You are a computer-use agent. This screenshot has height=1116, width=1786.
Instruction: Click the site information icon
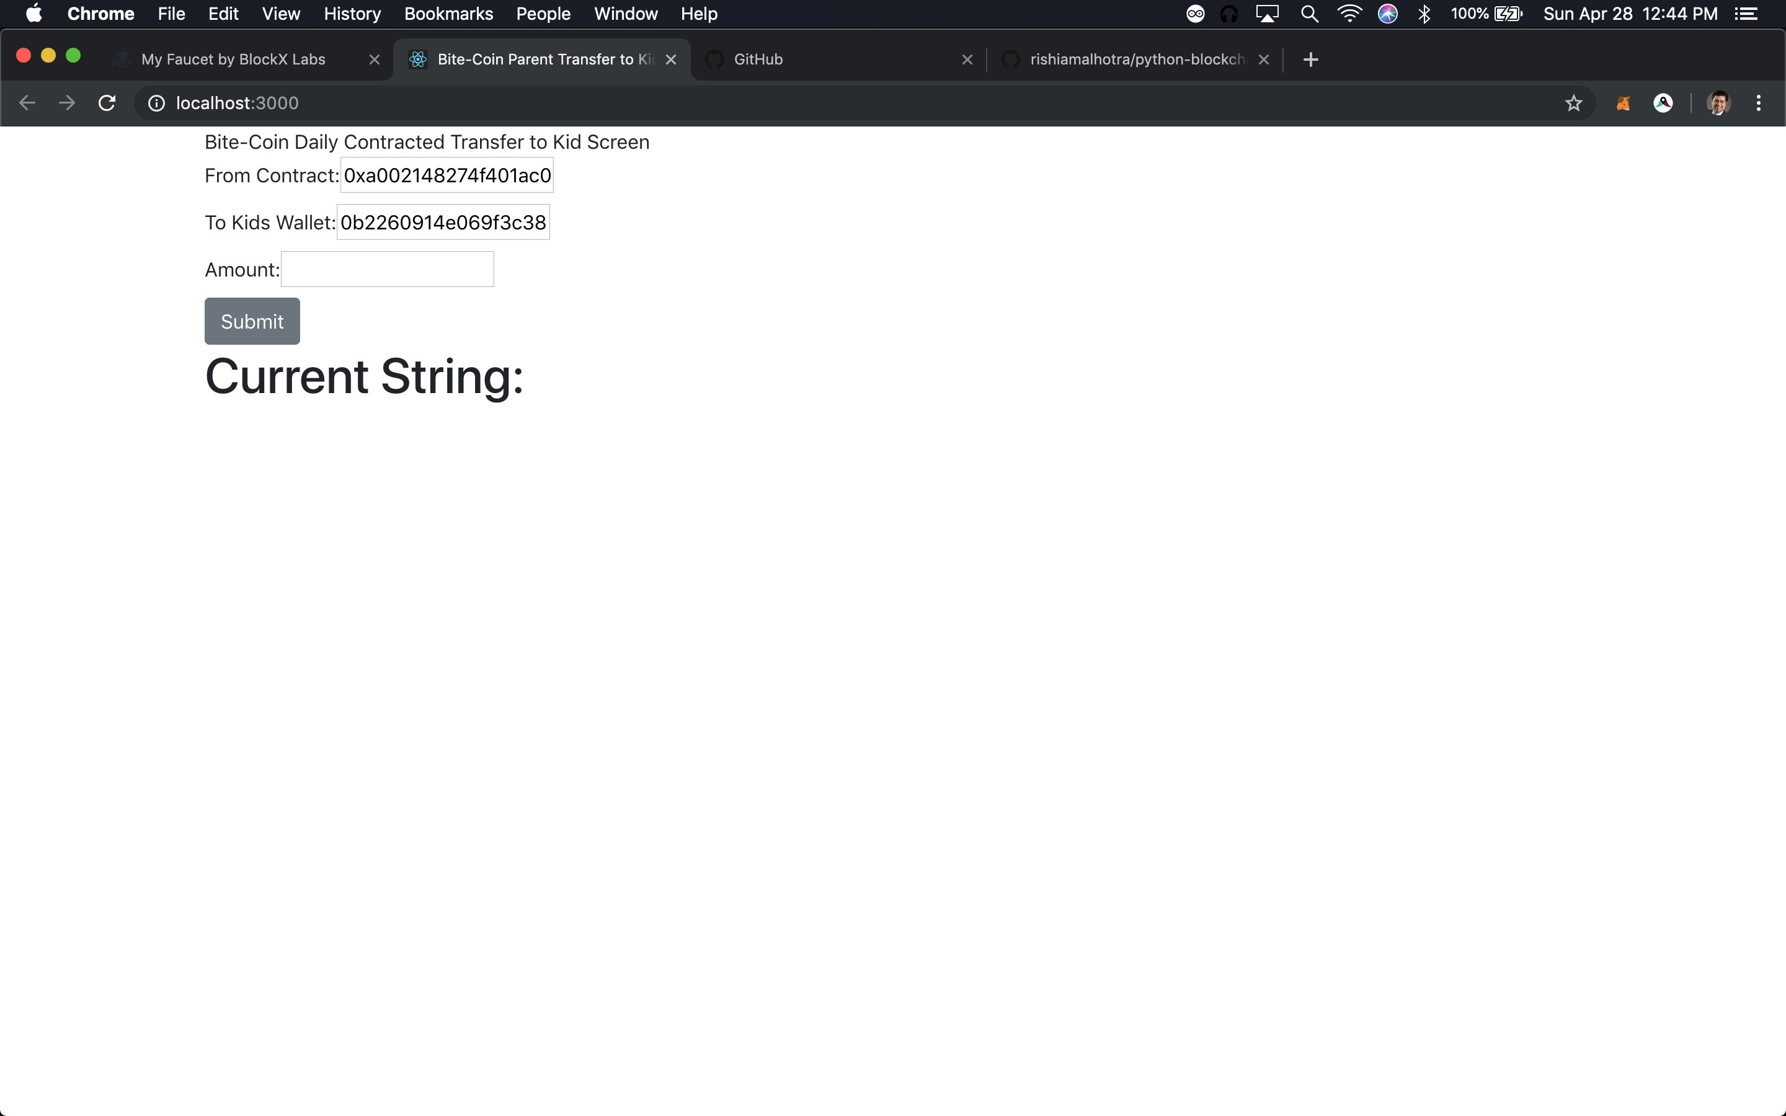pyautogui.click(x=156, y=104)
